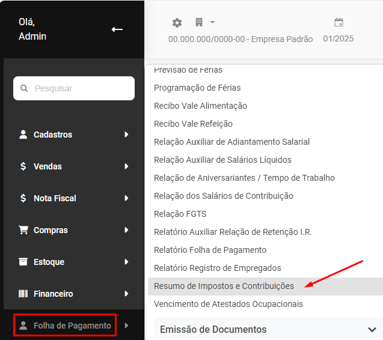Open Relatório Folha de Pagamento
Image resolution: width=383 pixels, height=340 pixels.
point(210,250)
